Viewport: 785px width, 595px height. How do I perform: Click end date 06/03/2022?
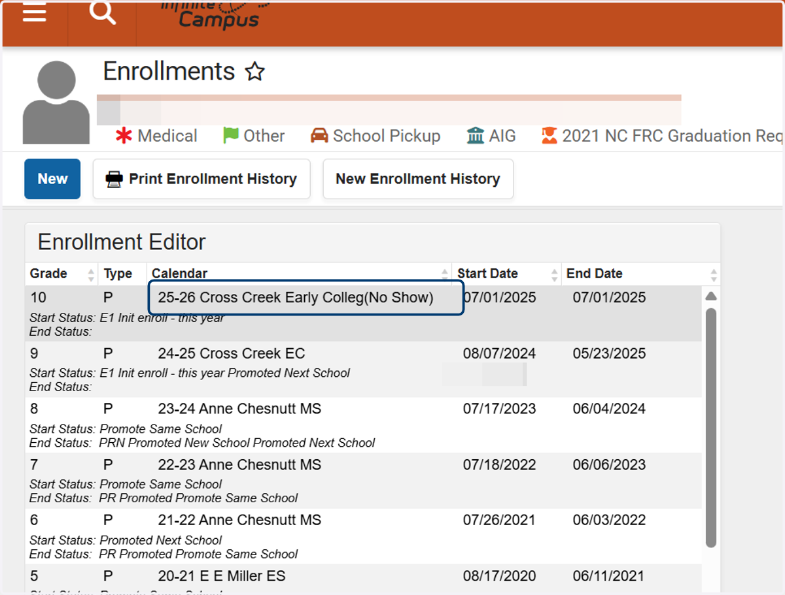610,521
